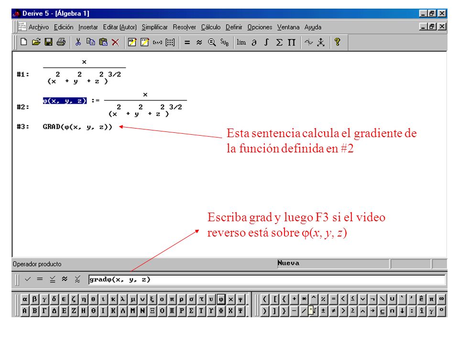Open the Archivo menu
This screenshot has width=459, height=344.
pyautogui.click(x=39, y=27)
